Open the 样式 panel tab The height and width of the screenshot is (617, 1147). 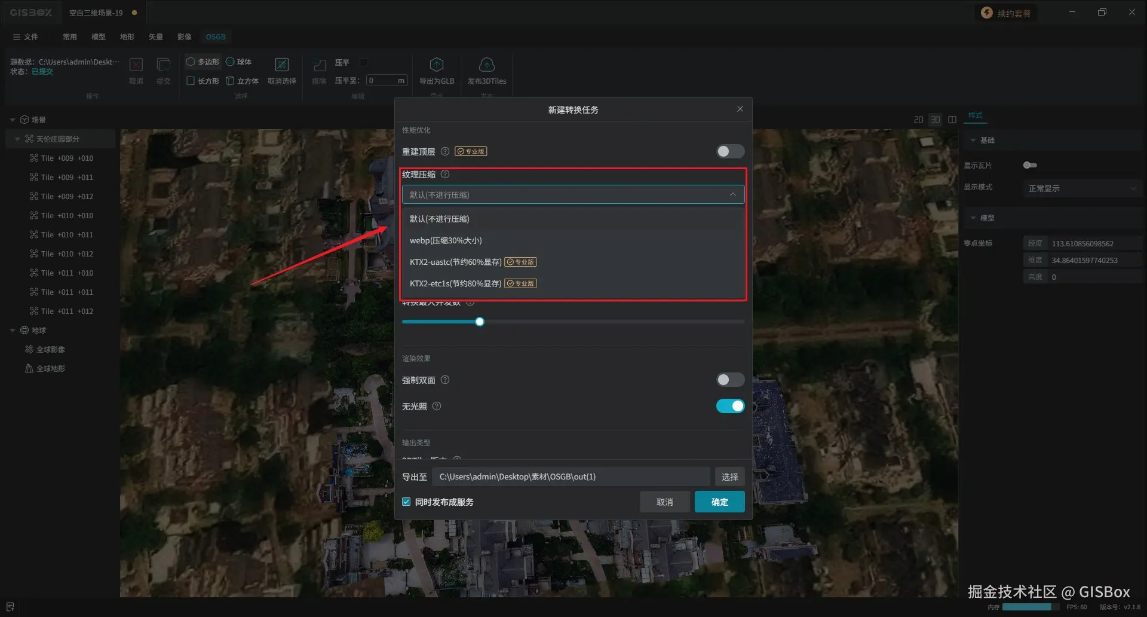coord(976,115)
